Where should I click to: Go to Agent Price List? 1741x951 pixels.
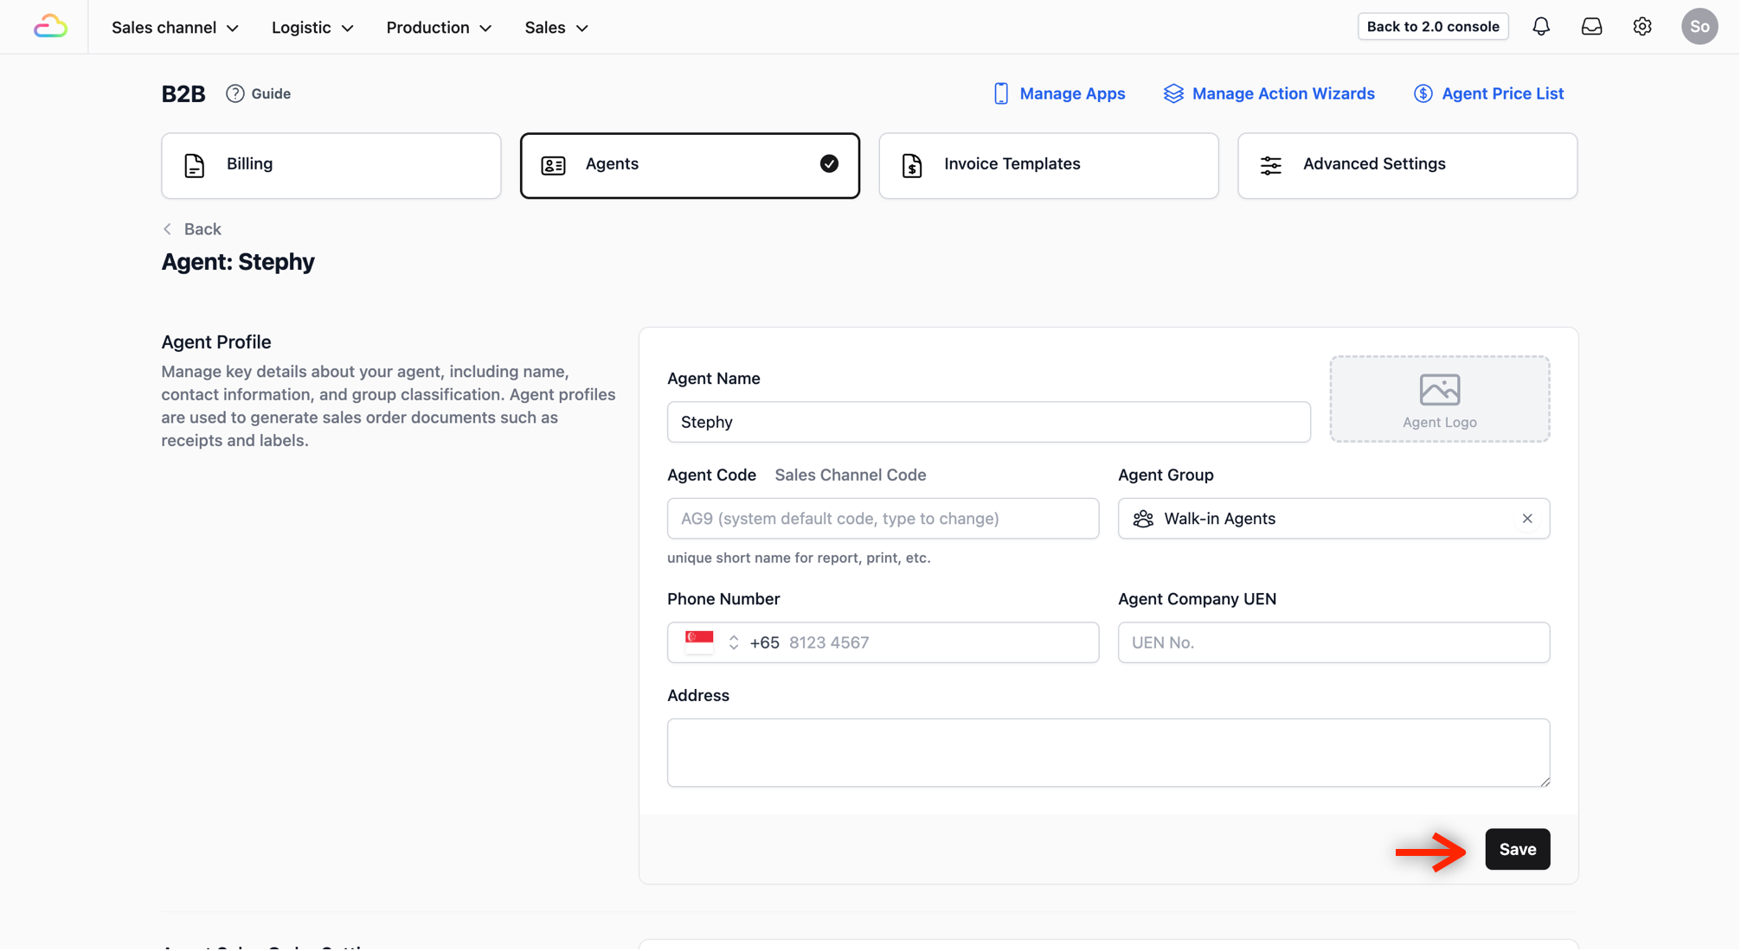click(x=1488, y=93)
